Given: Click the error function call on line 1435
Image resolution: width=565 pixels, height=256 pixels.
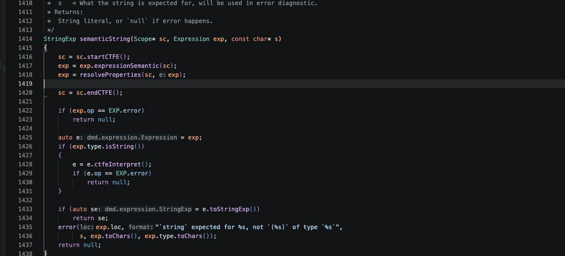Looking at the screenshot, I should 67,227.
